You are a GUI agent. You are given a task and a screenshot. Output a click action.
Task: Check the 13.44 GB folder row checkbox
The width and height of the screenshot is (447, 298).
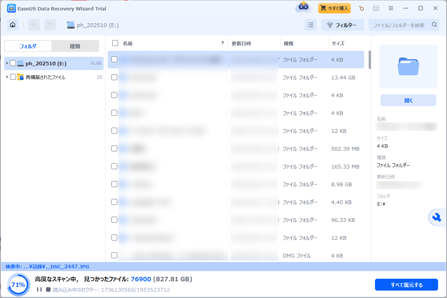114,77
